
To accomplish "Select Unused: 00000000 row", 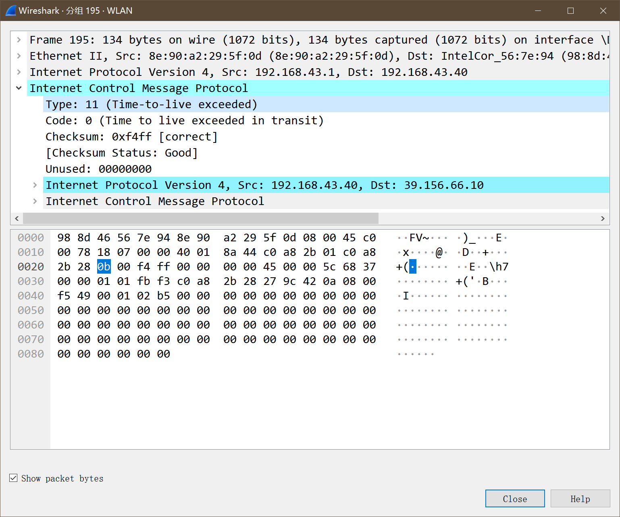I will pos(326,169).
